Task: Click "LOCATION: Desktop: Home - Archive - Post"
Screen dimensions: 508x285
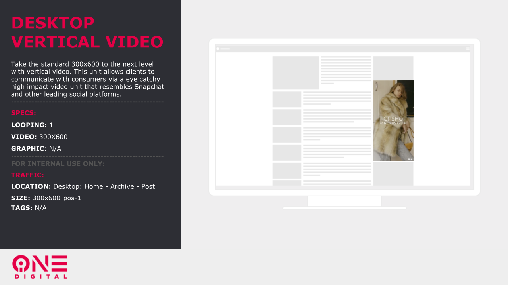Action: (x=83, y=186)
